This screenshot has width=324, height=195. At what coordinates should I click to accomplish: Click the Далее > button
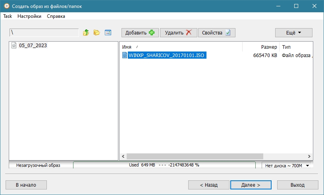(251, 185)
